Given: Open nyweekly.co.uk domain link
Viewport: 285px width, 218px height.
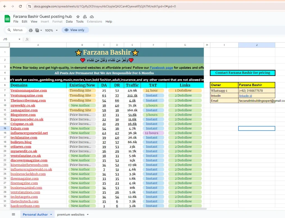Looking at the screenshot, I should (23, 105).
